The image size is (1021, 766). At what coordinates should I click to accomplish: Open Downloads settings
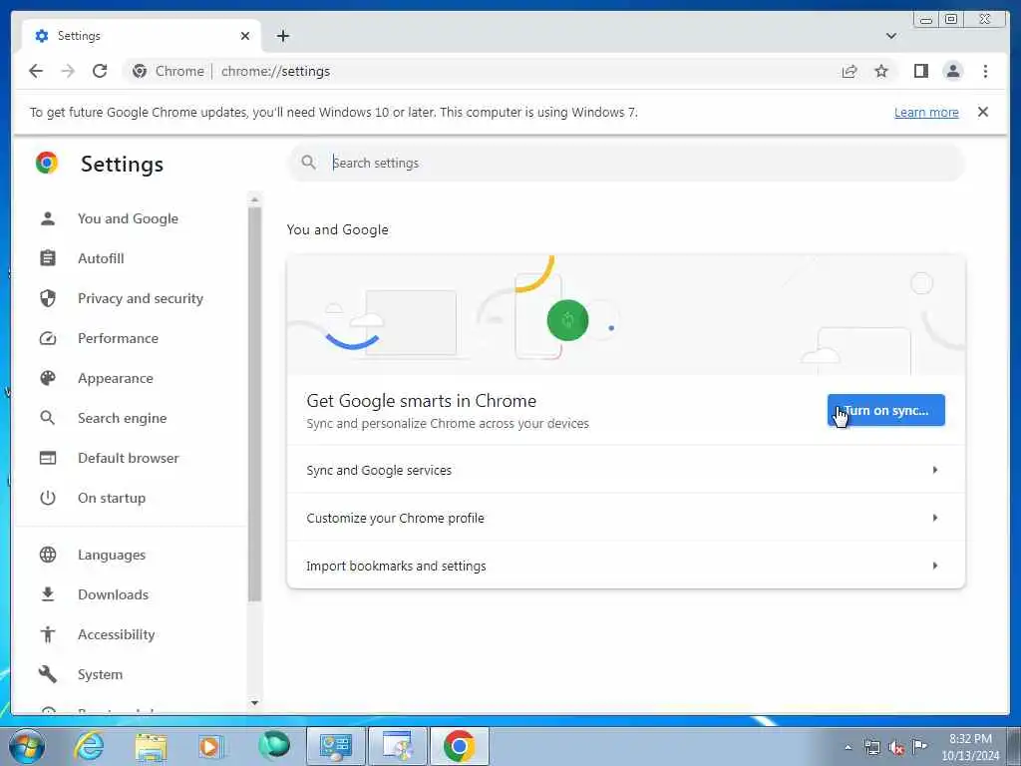(x=113, y=594)
